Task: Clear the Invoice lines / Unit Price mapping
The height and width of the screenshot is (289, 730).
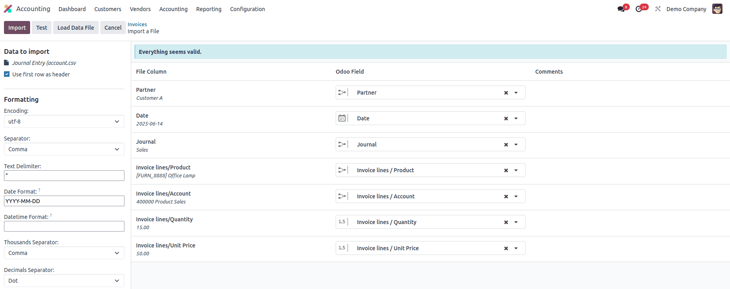Action: [506, 248]
